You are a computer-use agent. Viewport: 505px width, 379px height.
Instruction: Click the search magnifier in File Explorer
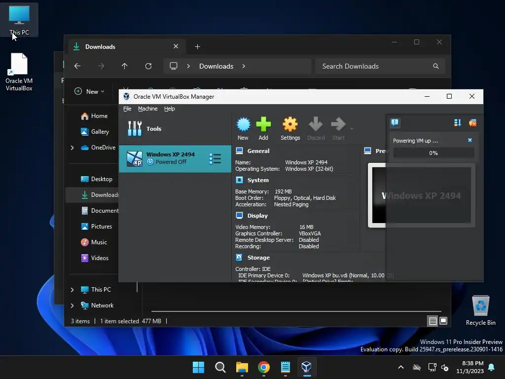pos(436,66)
